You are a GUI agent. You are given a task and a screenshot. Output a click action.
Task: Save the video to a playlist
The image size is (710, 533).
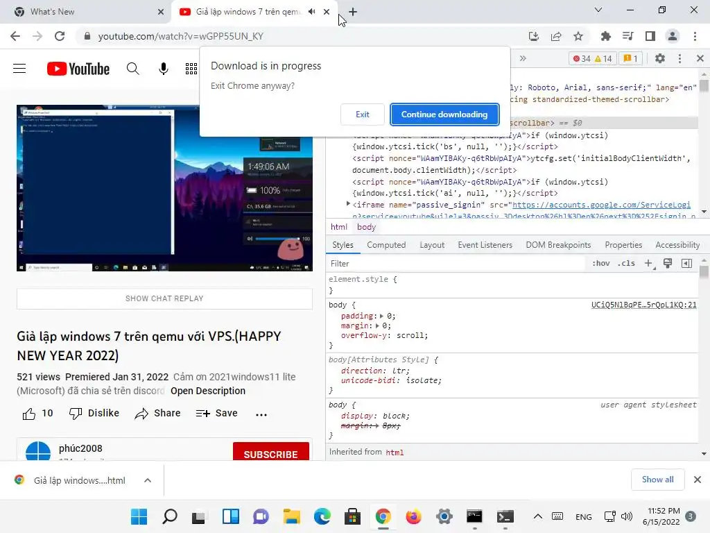[x=216, y=414]
